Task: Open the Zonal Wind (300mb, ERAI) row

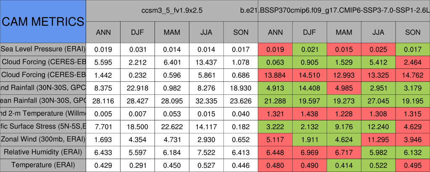Action: 43,139
